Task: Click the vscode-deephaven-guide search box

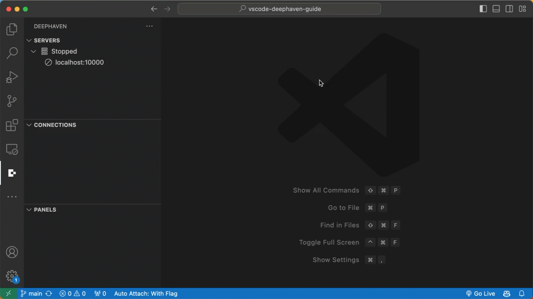Action: tap(279, 9)
